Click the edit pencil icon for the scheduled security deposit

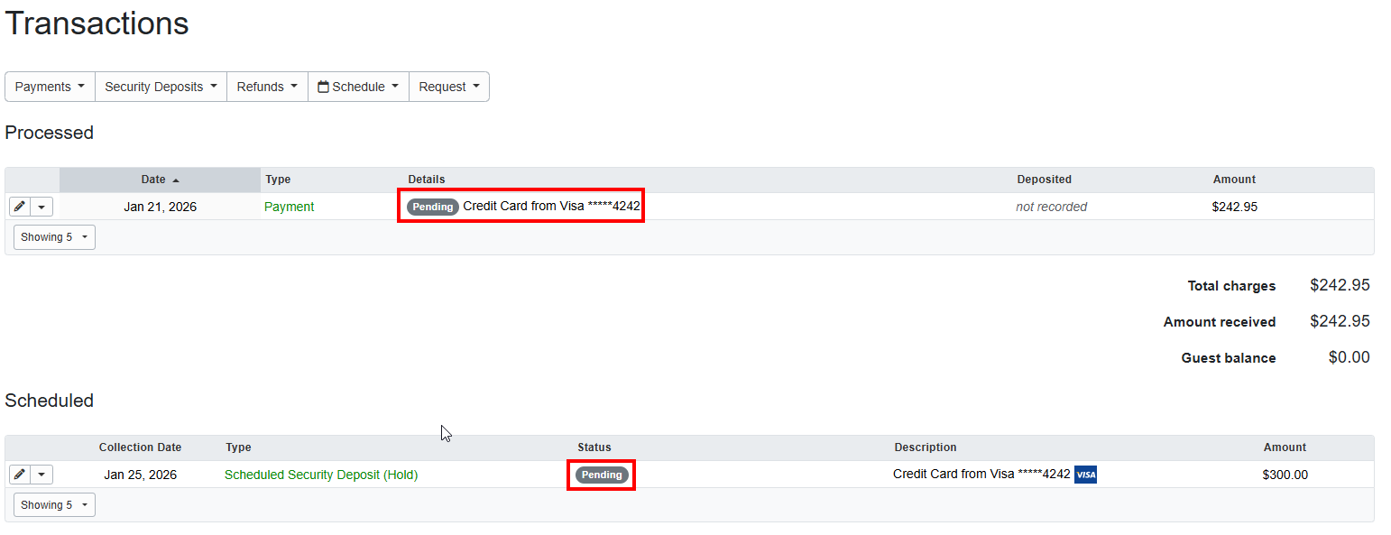pyautogui.click(x=18, y=474)
